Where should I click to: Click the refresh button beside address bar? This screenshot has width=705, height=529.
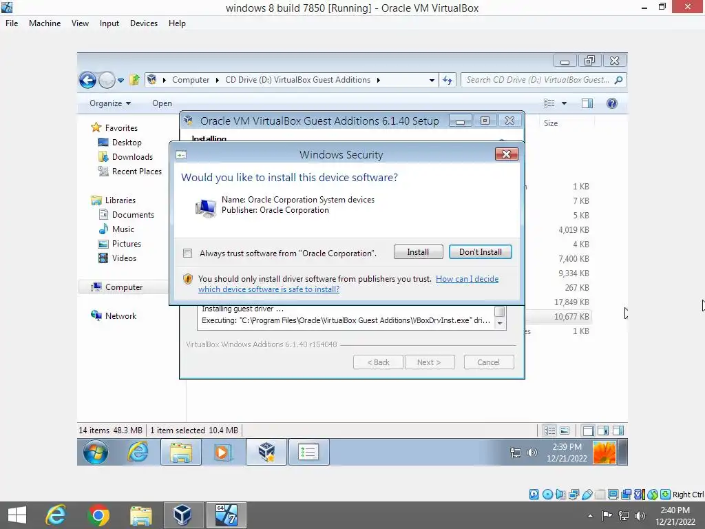[x=448, y=80]
